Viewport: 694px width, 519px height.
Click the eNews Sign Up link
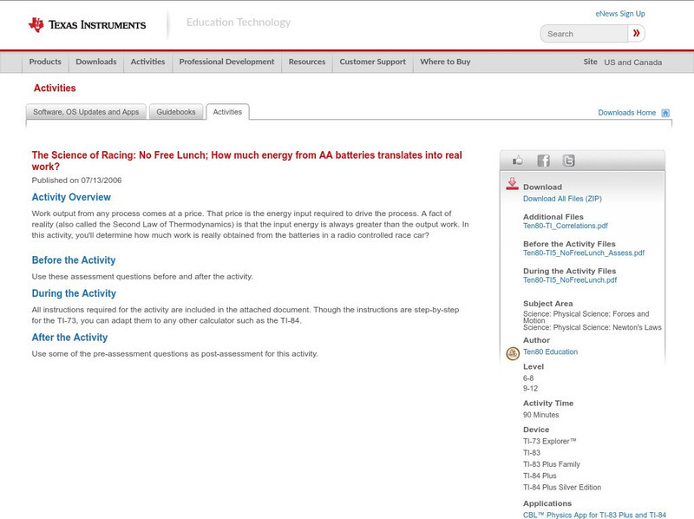[x=620, y=14]
